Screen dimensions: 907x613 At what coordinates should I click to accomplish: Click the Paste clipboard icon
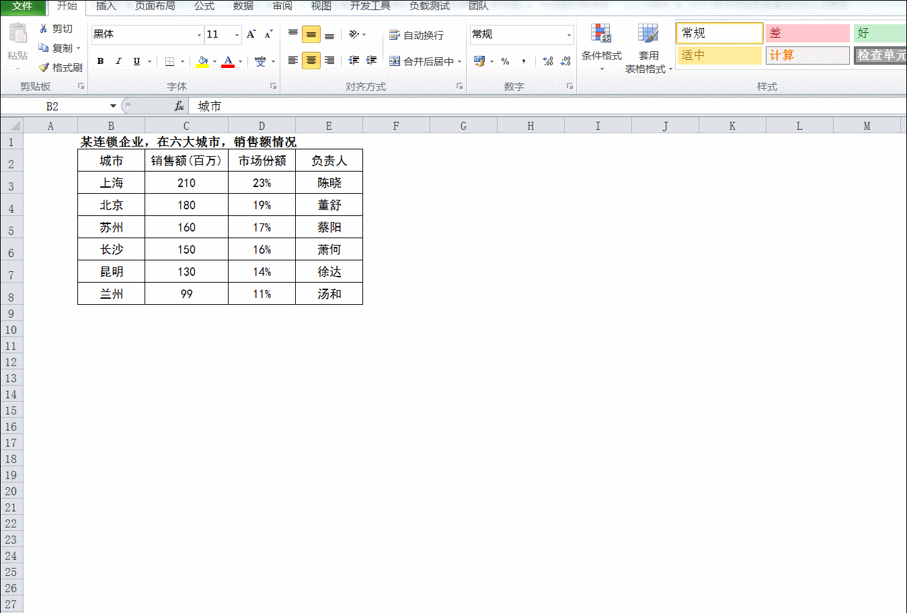(17, 34)
